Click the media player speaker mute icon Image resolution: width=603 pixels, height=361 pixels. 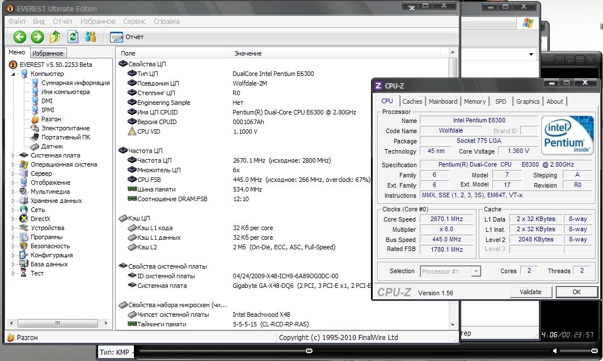coord(555,351)
